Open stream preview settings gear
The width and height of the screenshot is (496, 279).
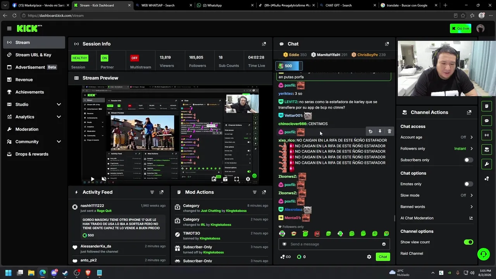(x=248, y=179)
